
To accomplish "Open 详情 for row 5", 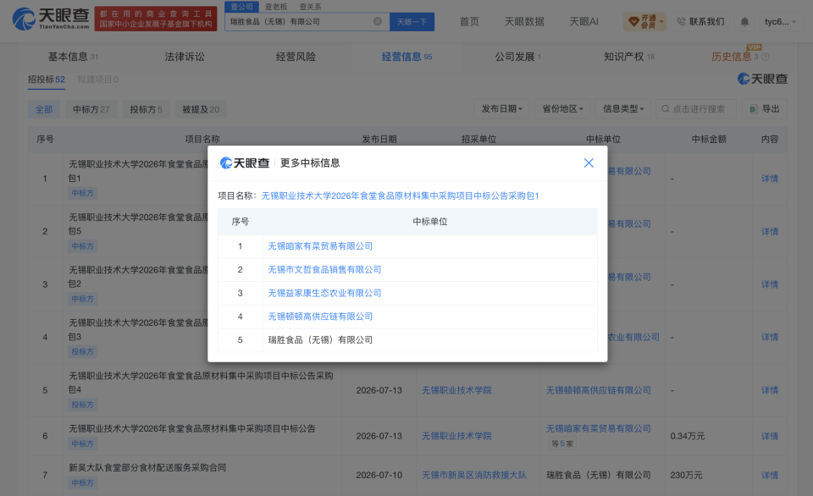I will (770, 390).
